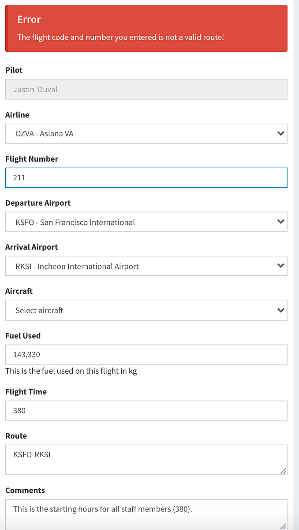Open the Airline dropdown showing OZVA
This screenshot has width=299, height=530.
pos(146,133)
